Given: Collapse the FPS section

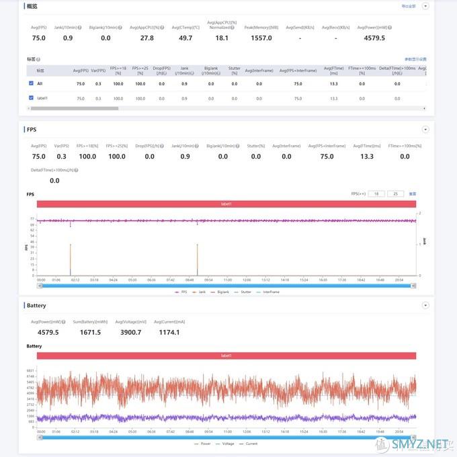Looking at the screenshot, I should pyautogui.click(x=425, y=130).
